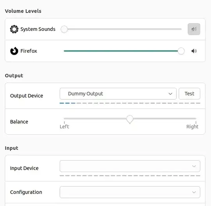
Task: Mute Firefox using its speaker icon
Action: [194, 51]
